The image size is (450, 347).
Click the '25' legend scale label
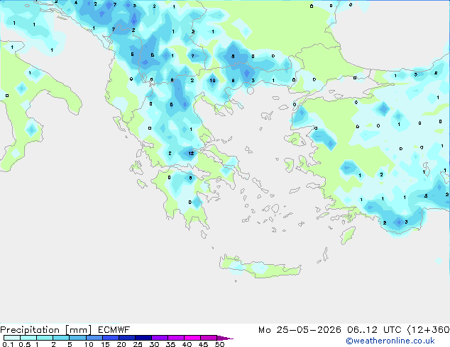pyautogui.click(x=138, y=344)
